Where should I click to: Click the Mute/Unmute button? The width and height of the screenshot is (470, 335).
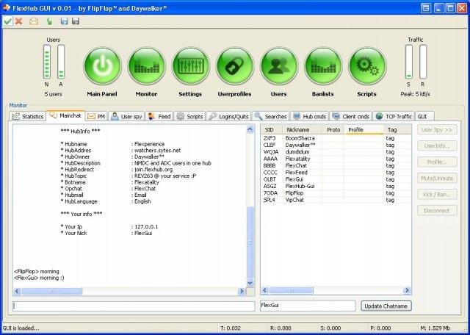point(437,178)
